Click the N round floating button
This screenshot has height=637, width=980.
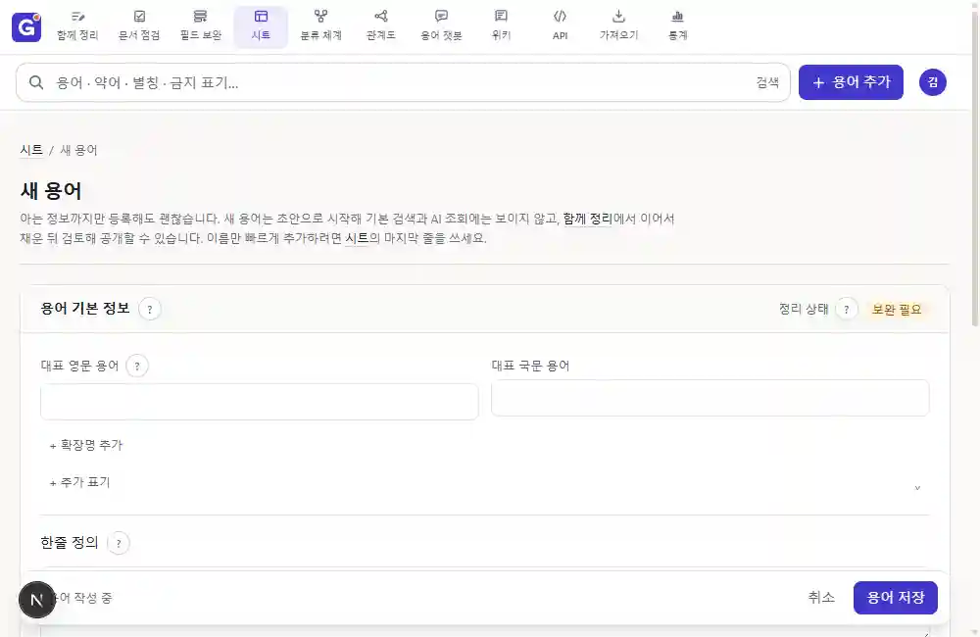tap(37, 600)
